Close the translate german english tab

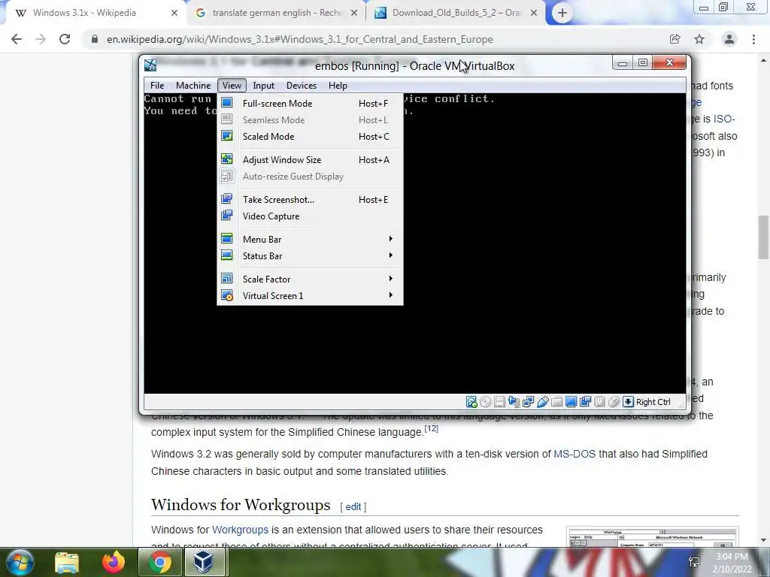[x=354, y=13]
